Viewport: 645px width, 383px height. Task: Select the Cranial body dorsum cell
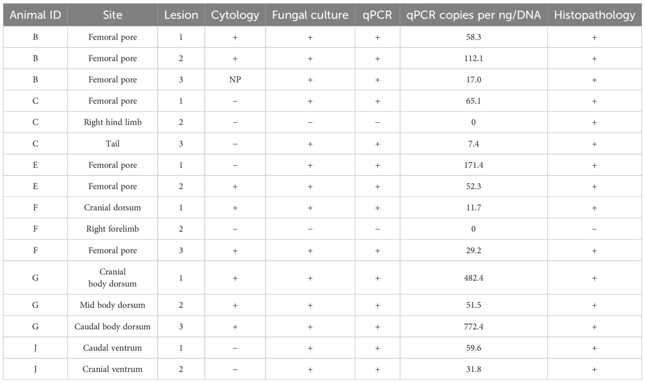coord(113,278)
